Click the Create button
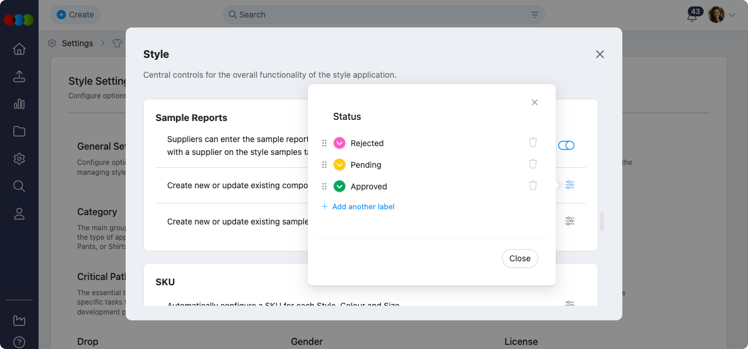This screenshot has height=349, width=748. click(75, 15)
